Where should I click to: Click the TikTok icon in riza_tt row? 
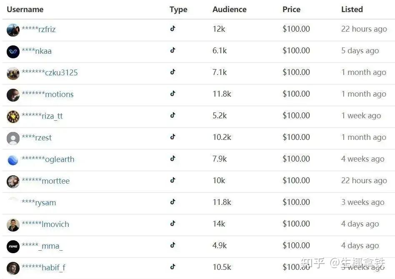[172, 115]
